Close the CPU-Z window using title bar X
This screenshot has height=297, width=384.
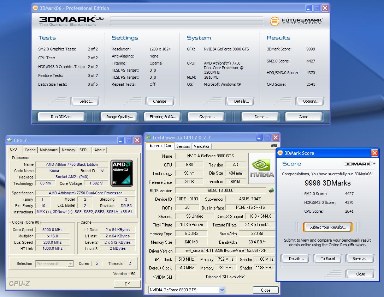(137, 140)
